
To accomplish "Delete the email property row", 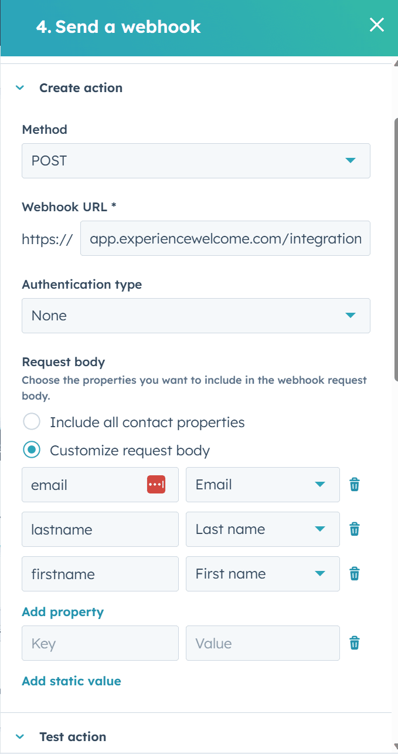I will (354, 485).
